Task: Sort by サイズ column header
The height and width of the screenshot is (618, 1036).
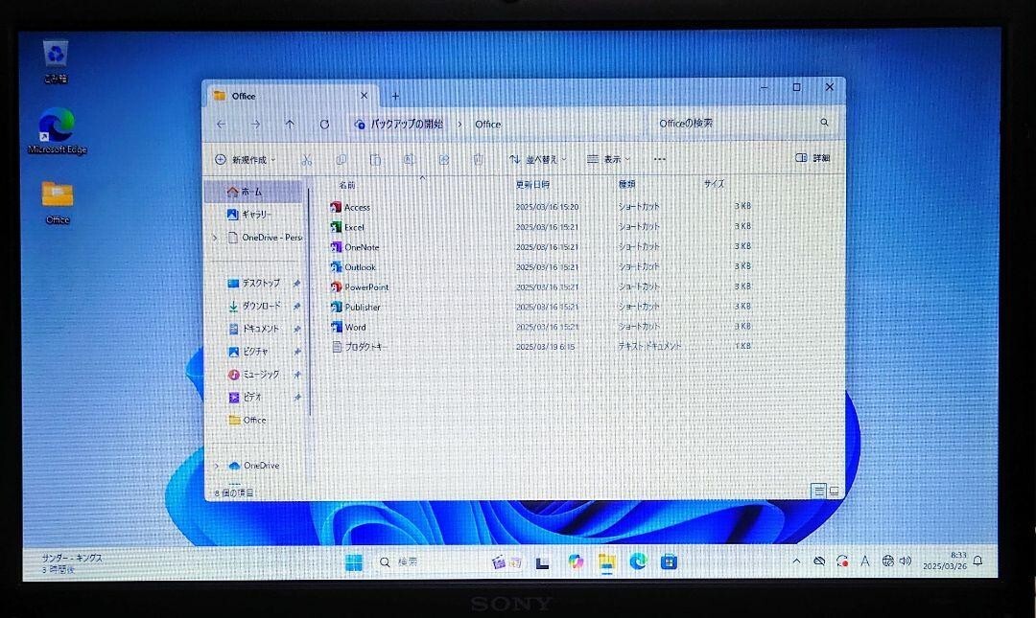Action: (x=715, y=184)
